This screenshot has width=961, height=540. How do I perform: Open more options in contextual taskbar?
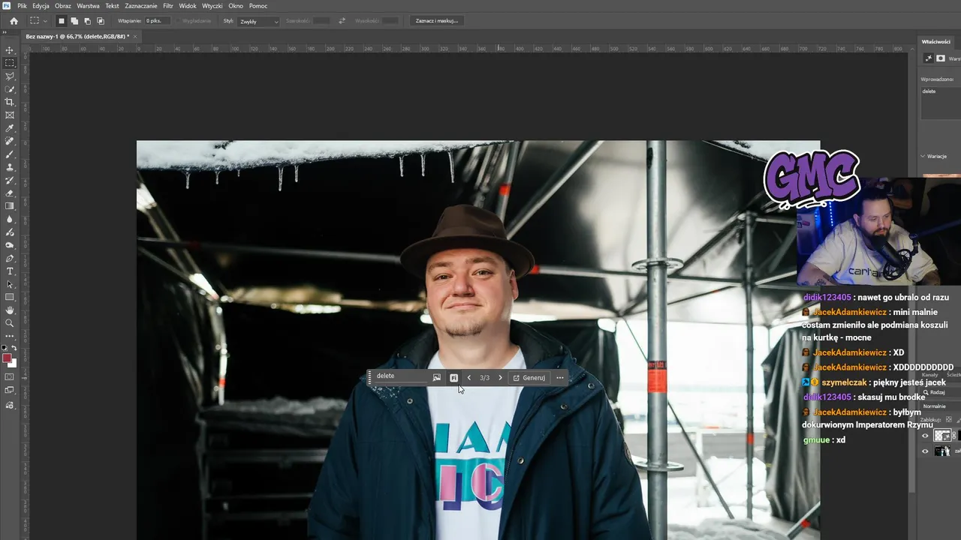click(x=560, y=378)
